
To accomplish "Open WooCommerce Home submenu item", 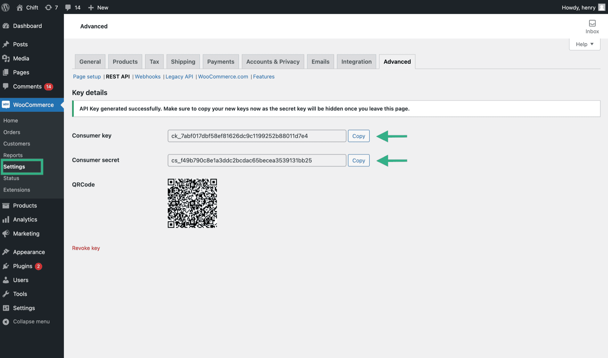I will 11,120.
